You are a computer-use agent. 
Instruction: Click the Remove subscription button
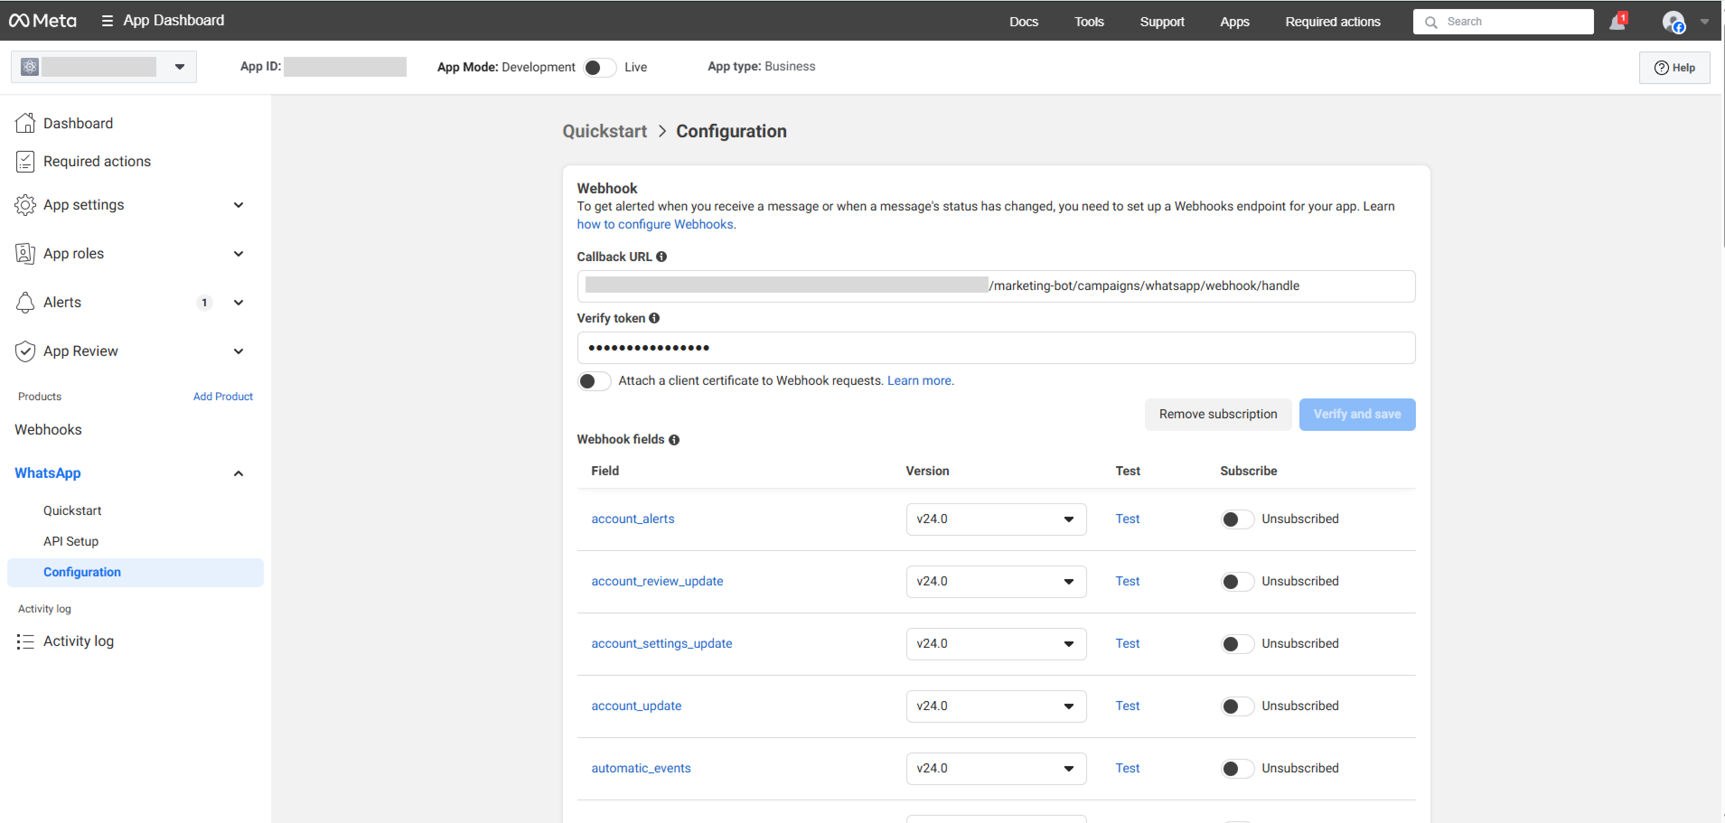1218,414
